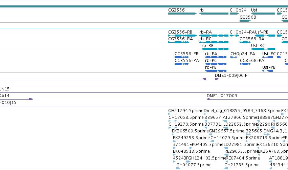Open the rb-RB transcript
The width and height of the screenshot is (288, 170).
[x=215, y=49]
